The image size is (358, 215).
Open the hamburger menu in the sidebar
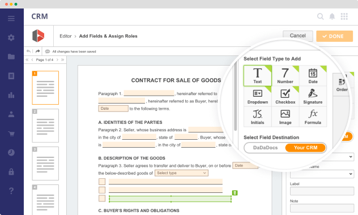[x=11, y=19]
